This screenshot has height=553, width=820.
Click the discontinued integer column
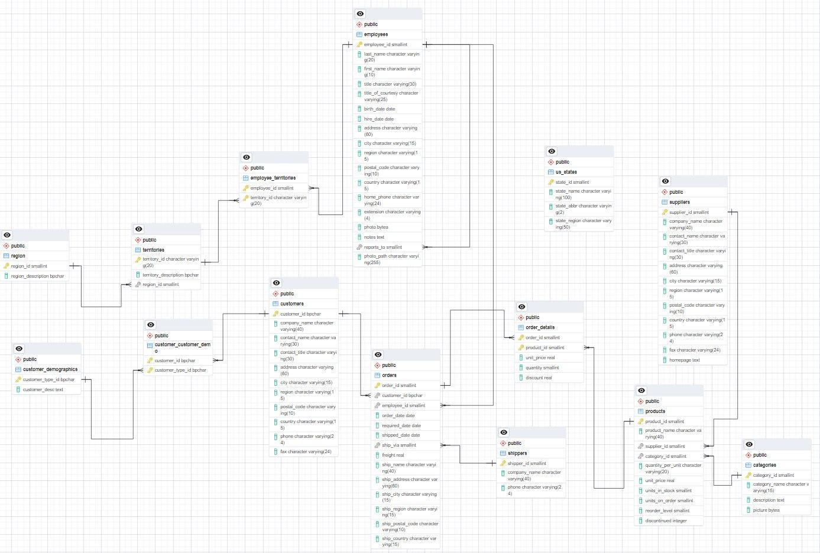click(669, 521)
